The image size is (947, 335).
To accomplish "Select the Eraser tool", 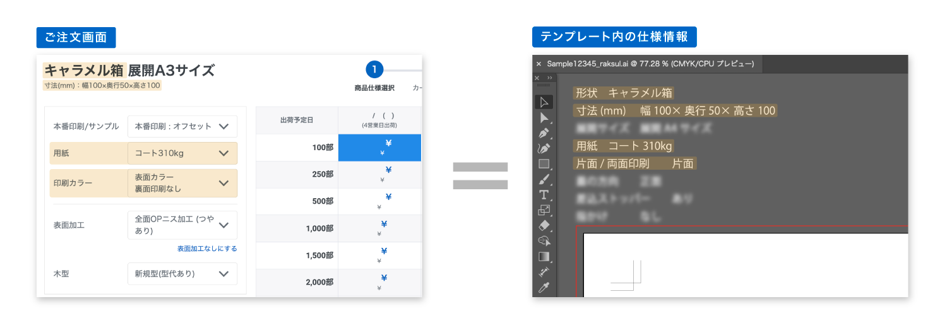I will [544, 225].
